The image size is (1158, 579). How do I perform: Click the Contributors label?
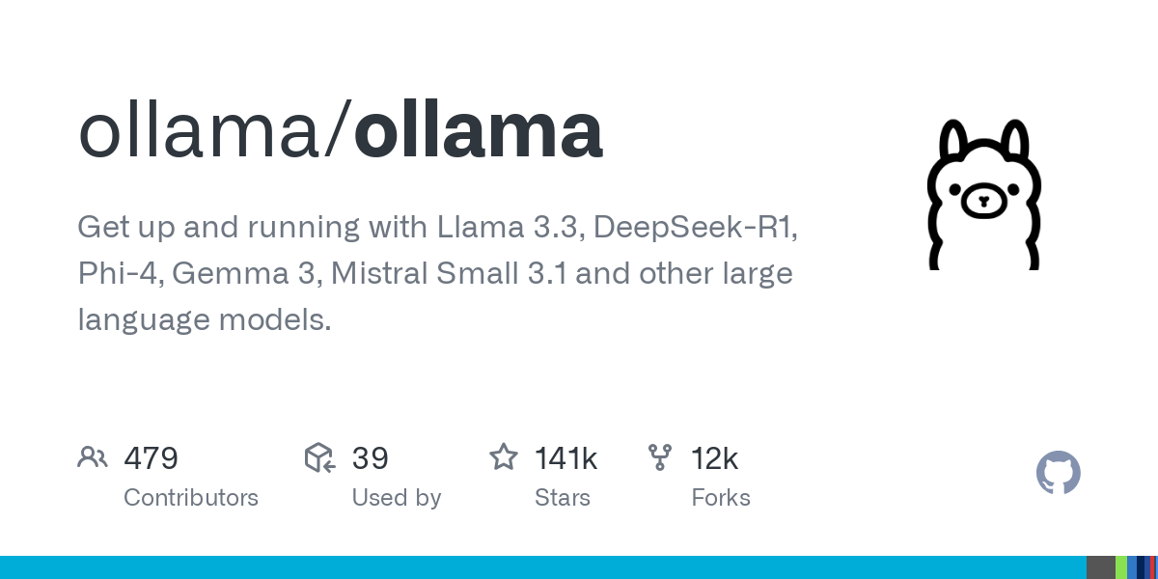point(191,498)
